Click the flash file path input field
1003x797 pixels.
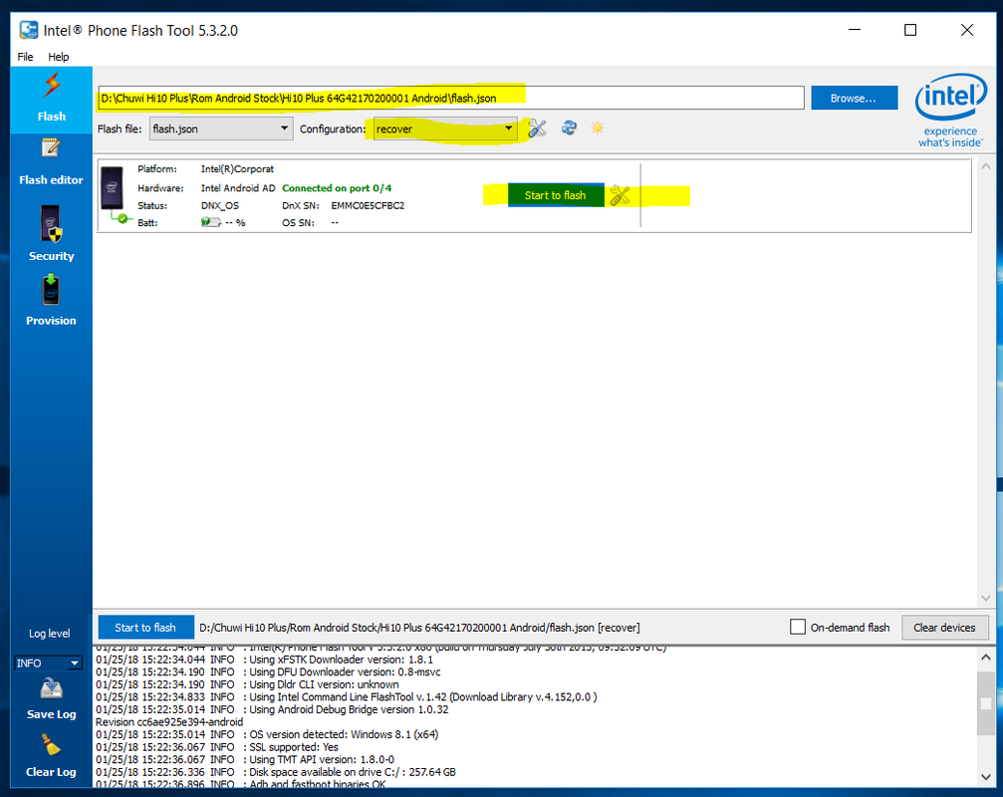click(451, 98)
